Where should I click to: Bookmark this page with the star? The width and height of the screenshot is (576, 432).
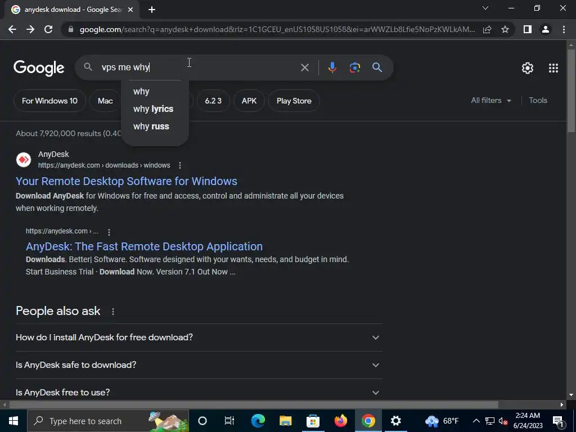505,29
